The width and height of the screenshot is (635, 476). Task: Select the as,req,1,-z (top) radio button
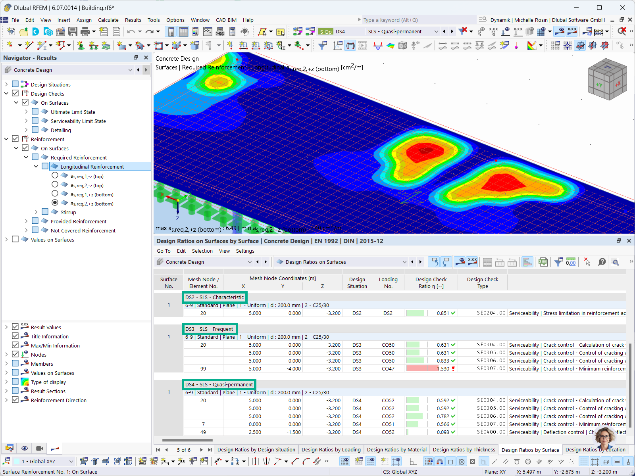pos(55,175)
